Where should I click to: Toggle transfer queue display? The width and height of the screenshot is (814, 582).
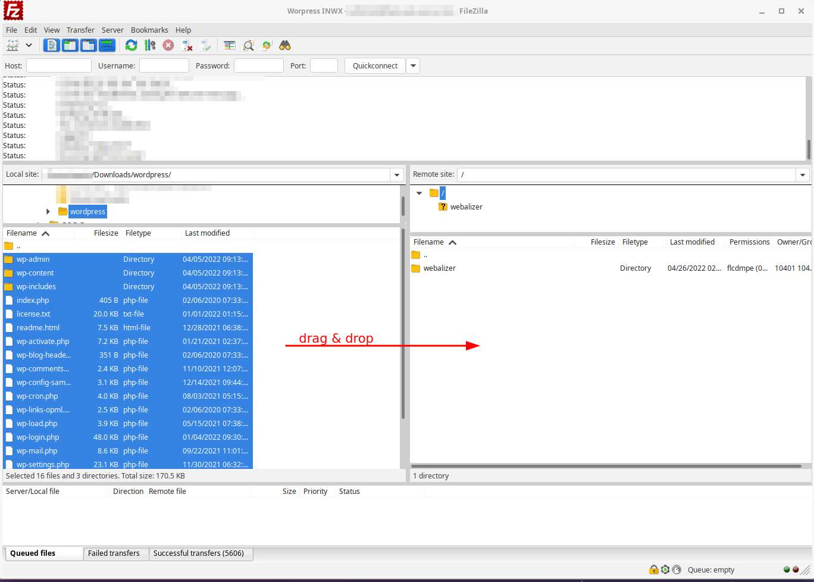(107, 45)
